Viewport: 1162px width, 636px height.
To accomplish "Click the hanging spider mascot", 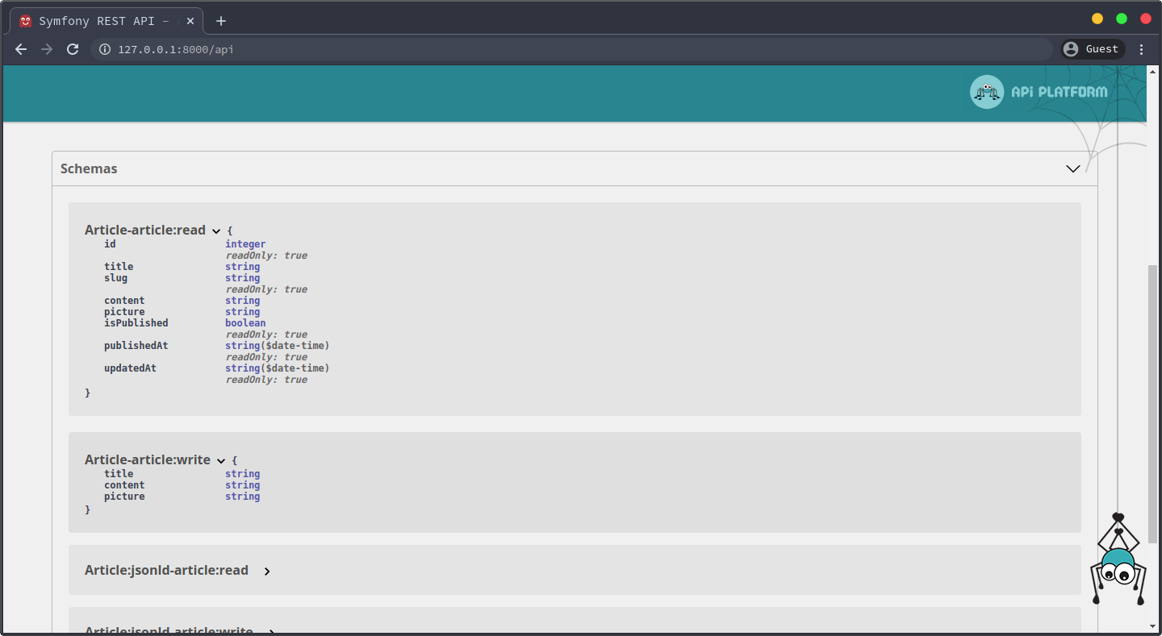I will [x=1118, y=563].
